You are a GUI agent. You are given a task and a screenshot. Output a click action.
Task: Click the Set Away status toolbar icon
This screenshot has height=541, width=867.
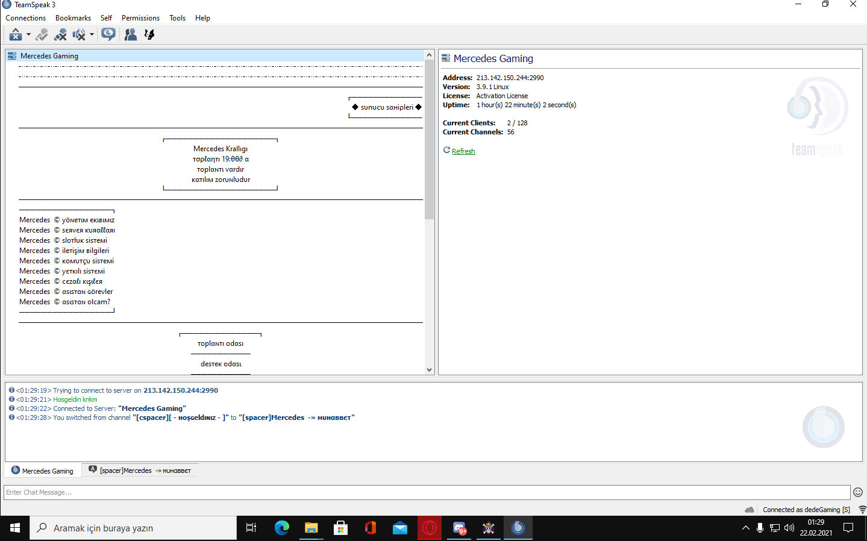[x=16, y=35]
